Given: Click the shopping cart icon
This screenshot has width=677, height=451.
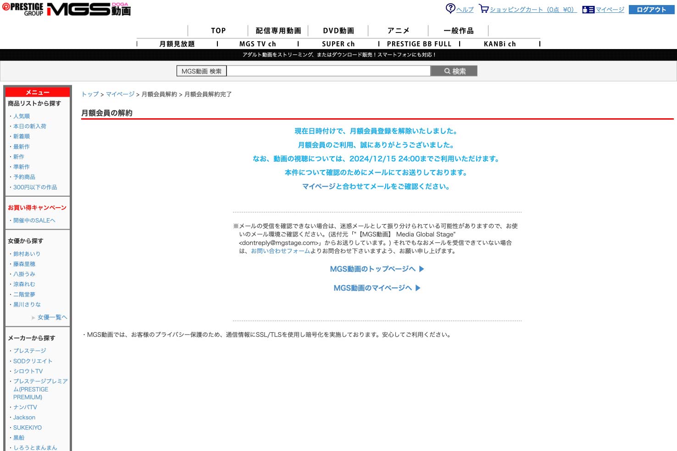Looking at the screenshot, I should click(x=484, y=9).
